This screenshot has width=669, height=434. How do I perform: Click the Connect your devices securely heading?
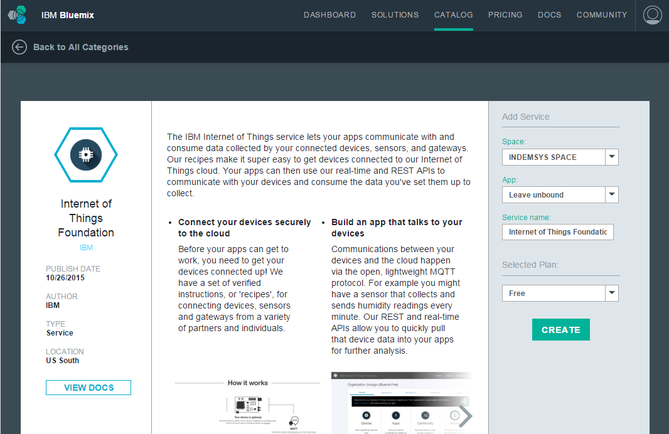click(245, 228)
